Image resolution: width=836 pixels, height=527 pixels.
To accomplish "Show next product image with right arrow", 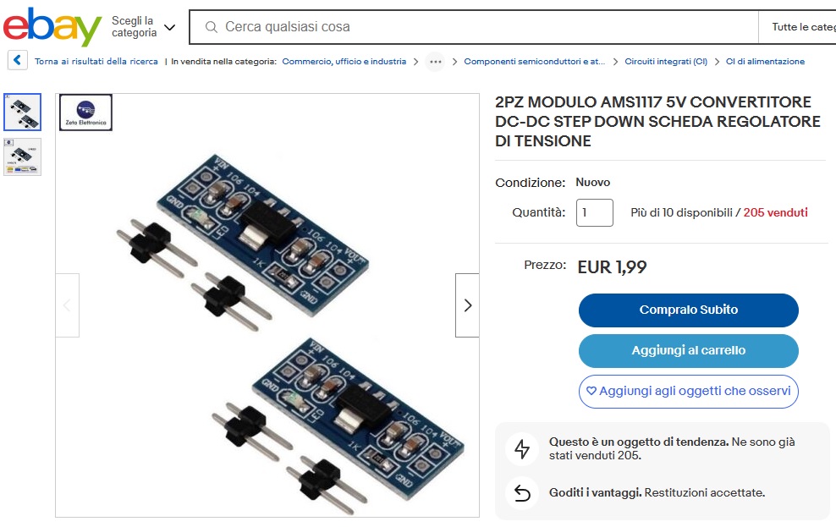I will (x=468, y=305).
